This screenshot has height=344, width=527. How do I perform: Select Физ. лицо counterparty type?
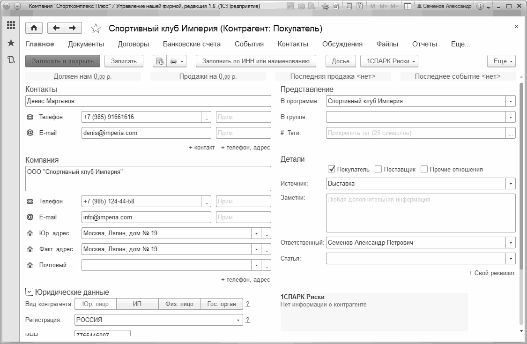point(179,304)
